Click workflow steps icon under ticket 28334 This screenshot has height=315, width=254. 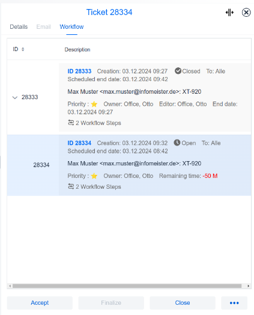coord(71,186)
